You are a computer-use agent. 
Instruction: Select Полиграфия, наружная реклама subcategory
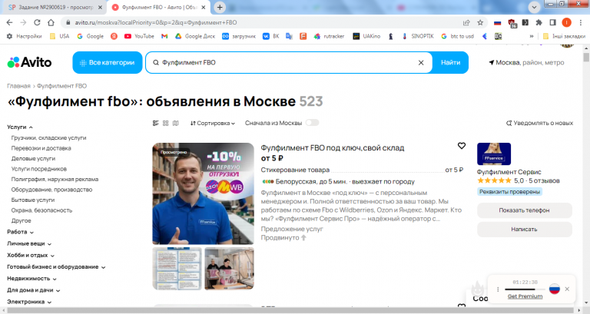(55, 180)
